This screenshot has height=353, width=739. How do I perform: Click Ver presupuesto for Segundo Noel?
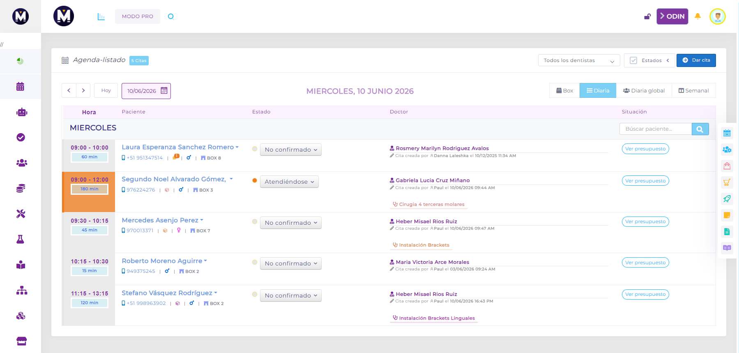coord(645,181)
